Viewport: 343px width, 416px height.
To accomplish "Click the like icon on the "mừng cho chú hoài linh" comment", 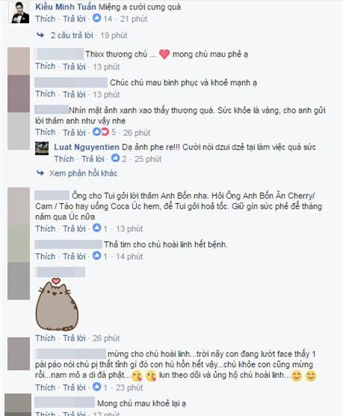I will click(96, 387).
